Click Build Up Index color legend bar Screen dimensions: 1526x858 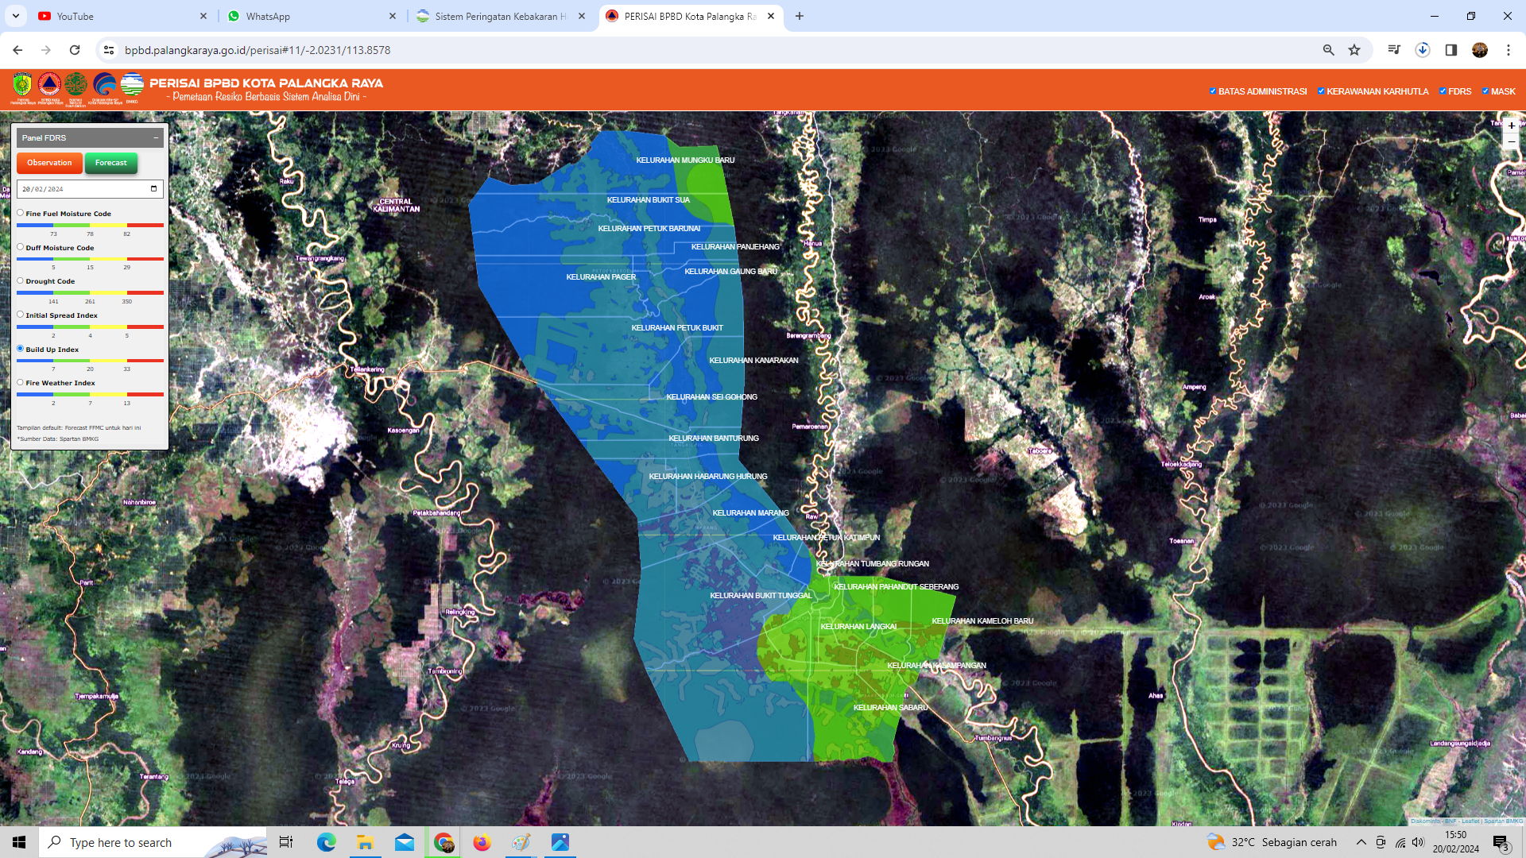(90, 361)
